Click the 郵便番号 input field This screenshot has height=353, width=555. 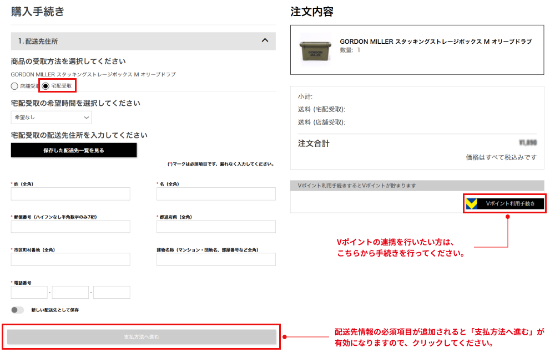[70, 227]
